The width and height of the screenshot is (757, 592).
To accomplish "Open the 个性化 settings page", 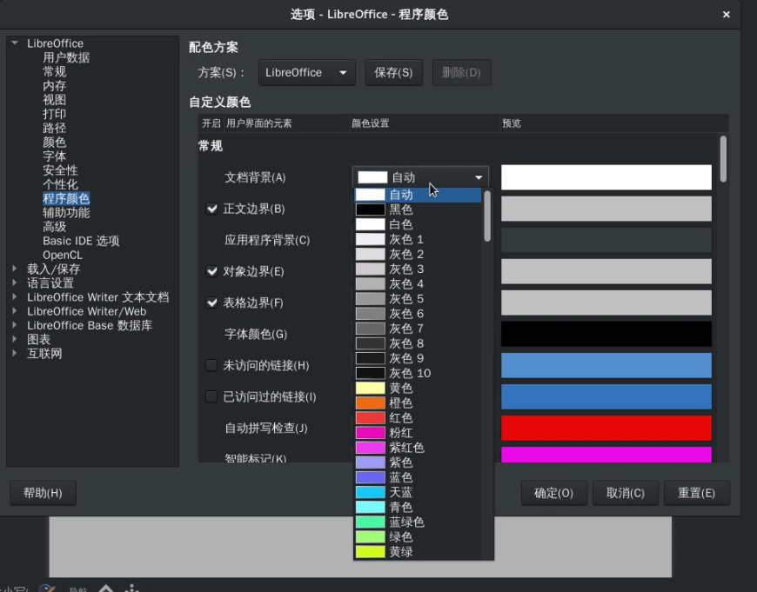I will tap(60, 184).
